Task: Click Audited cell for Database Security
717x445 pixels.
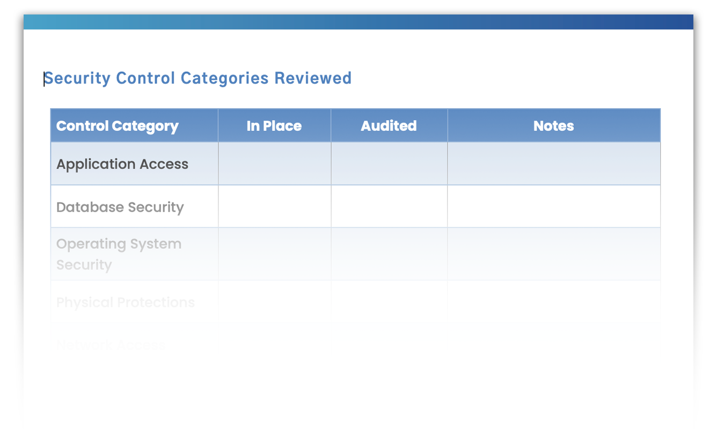Action: [389, 207]
